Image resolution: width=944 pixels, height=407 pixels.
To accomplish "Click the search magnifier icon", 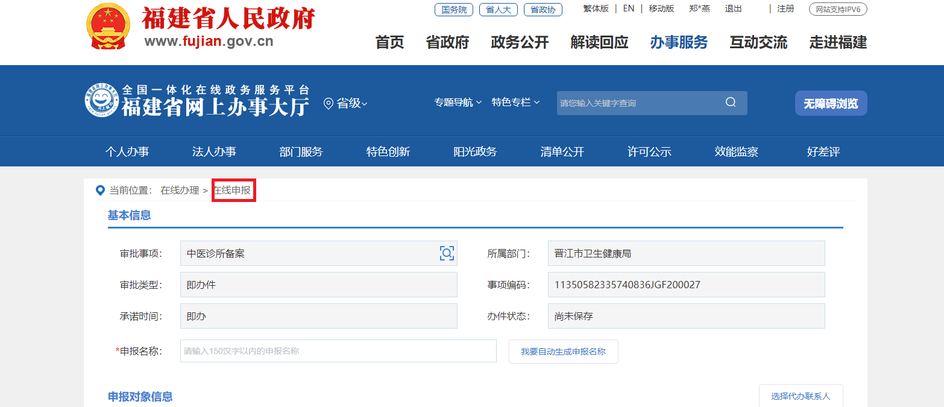I will pyautogui.click(x=731, y=103).
